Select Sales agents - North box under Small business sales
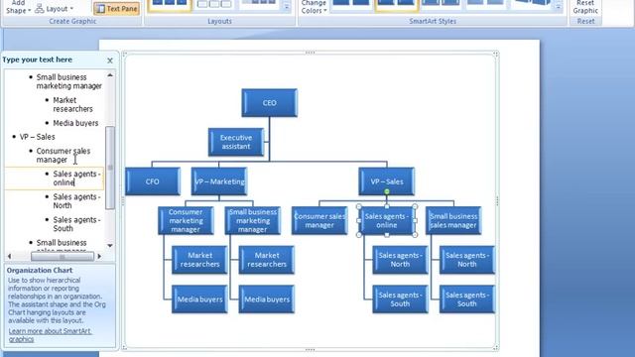Viewport: 635px width, 357px height. click(467, 260)
